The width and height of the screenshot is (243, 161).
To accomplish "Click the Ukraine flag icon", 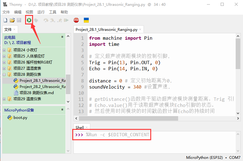I will point(86,20).
